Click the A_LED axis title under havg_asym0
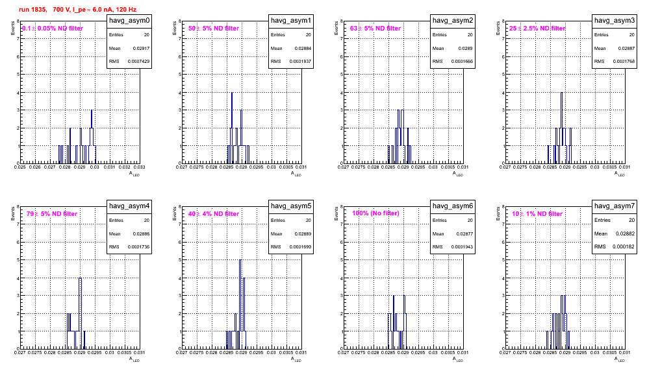This screenshot has height=371, width=647. point(134,174)
